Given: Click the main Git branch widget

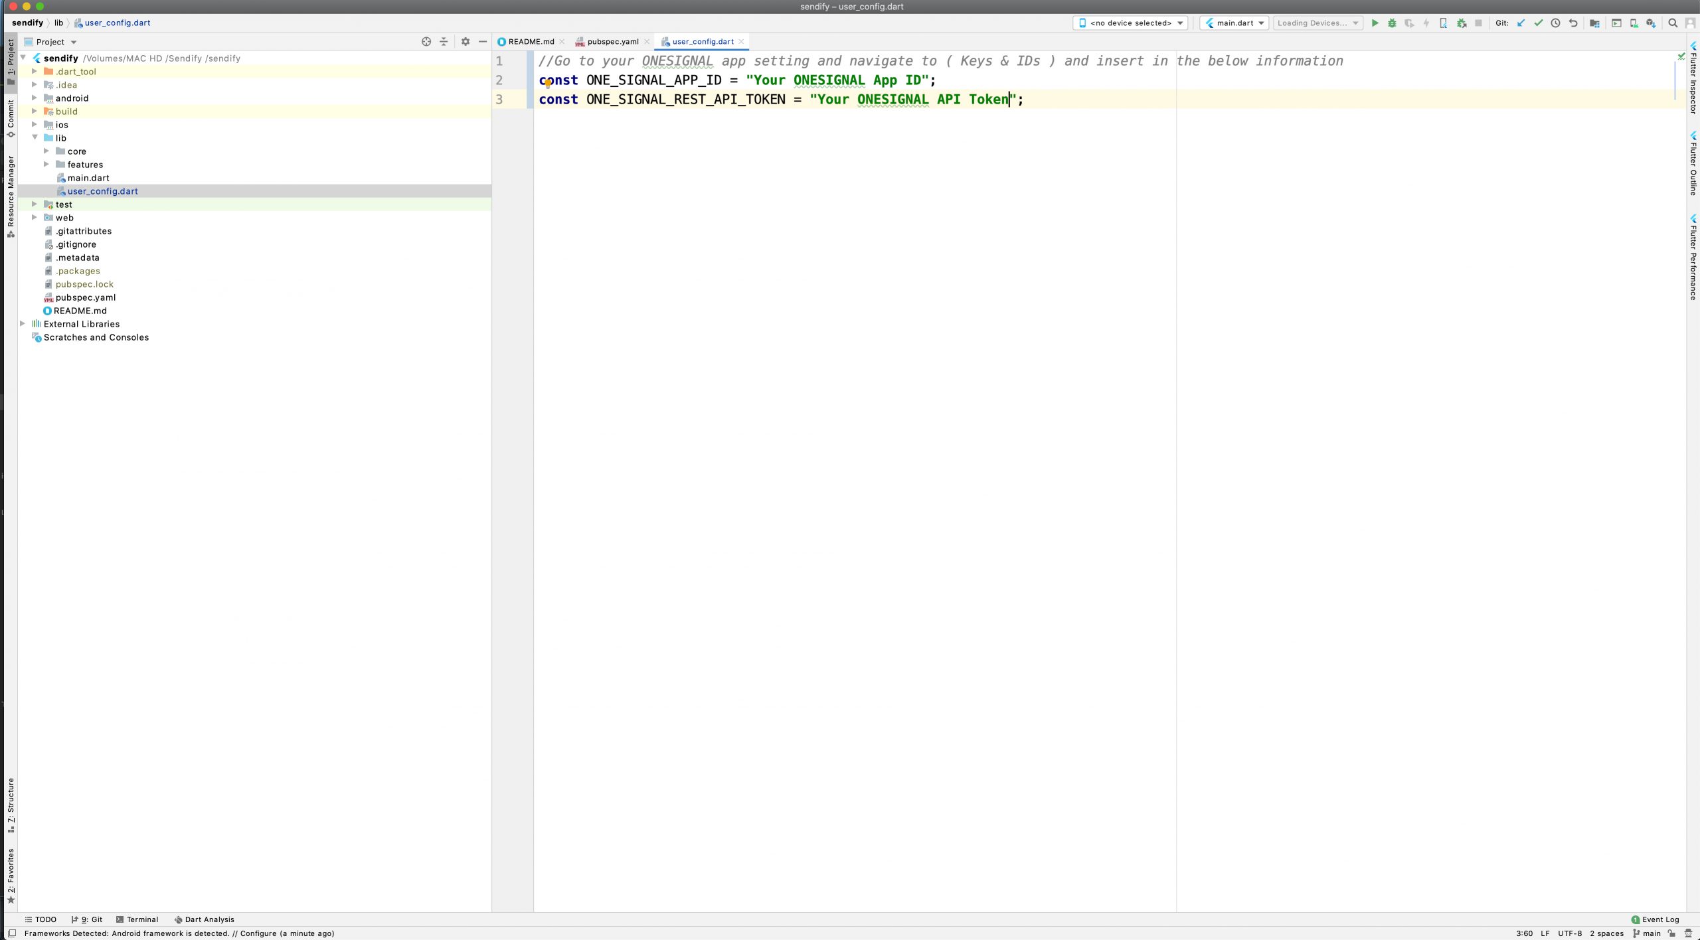Looking at the screenshot, I should tap(1647, 933).
